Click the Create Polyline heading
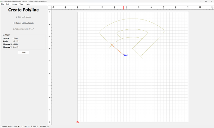This screenshot has height=128, width=214. click(24, 10)
